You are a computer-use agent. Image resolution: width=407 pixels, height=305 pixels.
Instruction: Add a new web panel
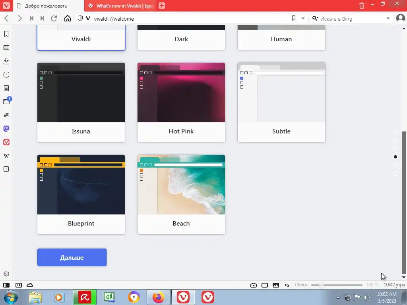point(6,169)
